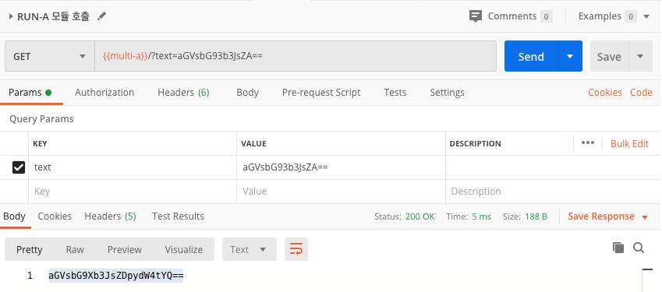Open the Tests tab
Image resolution: width=662 pixels, height=292 pixels.
click(395, 93)
